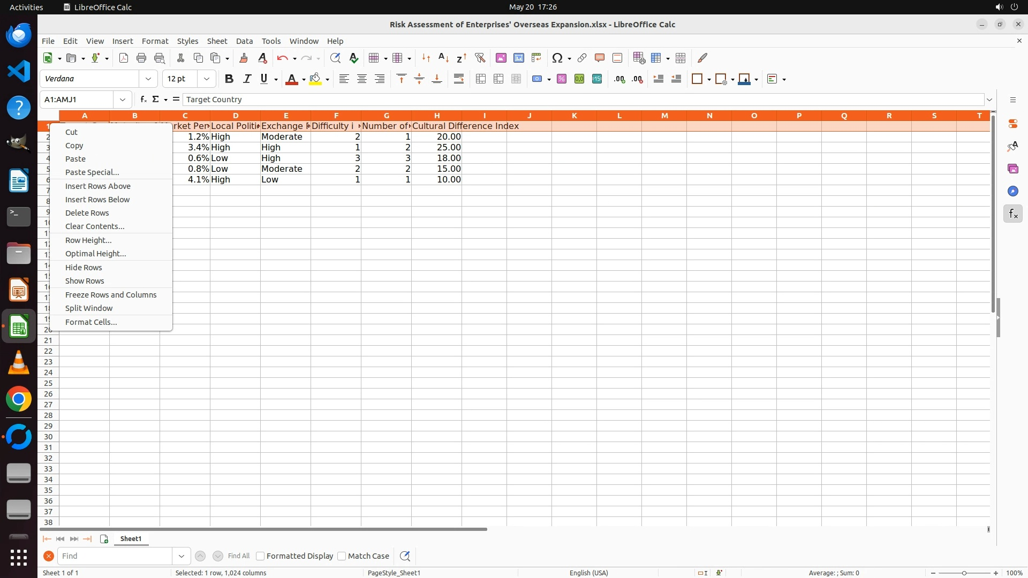
Task: Expand the Name Box dropdown arrow
Action: 123,100
